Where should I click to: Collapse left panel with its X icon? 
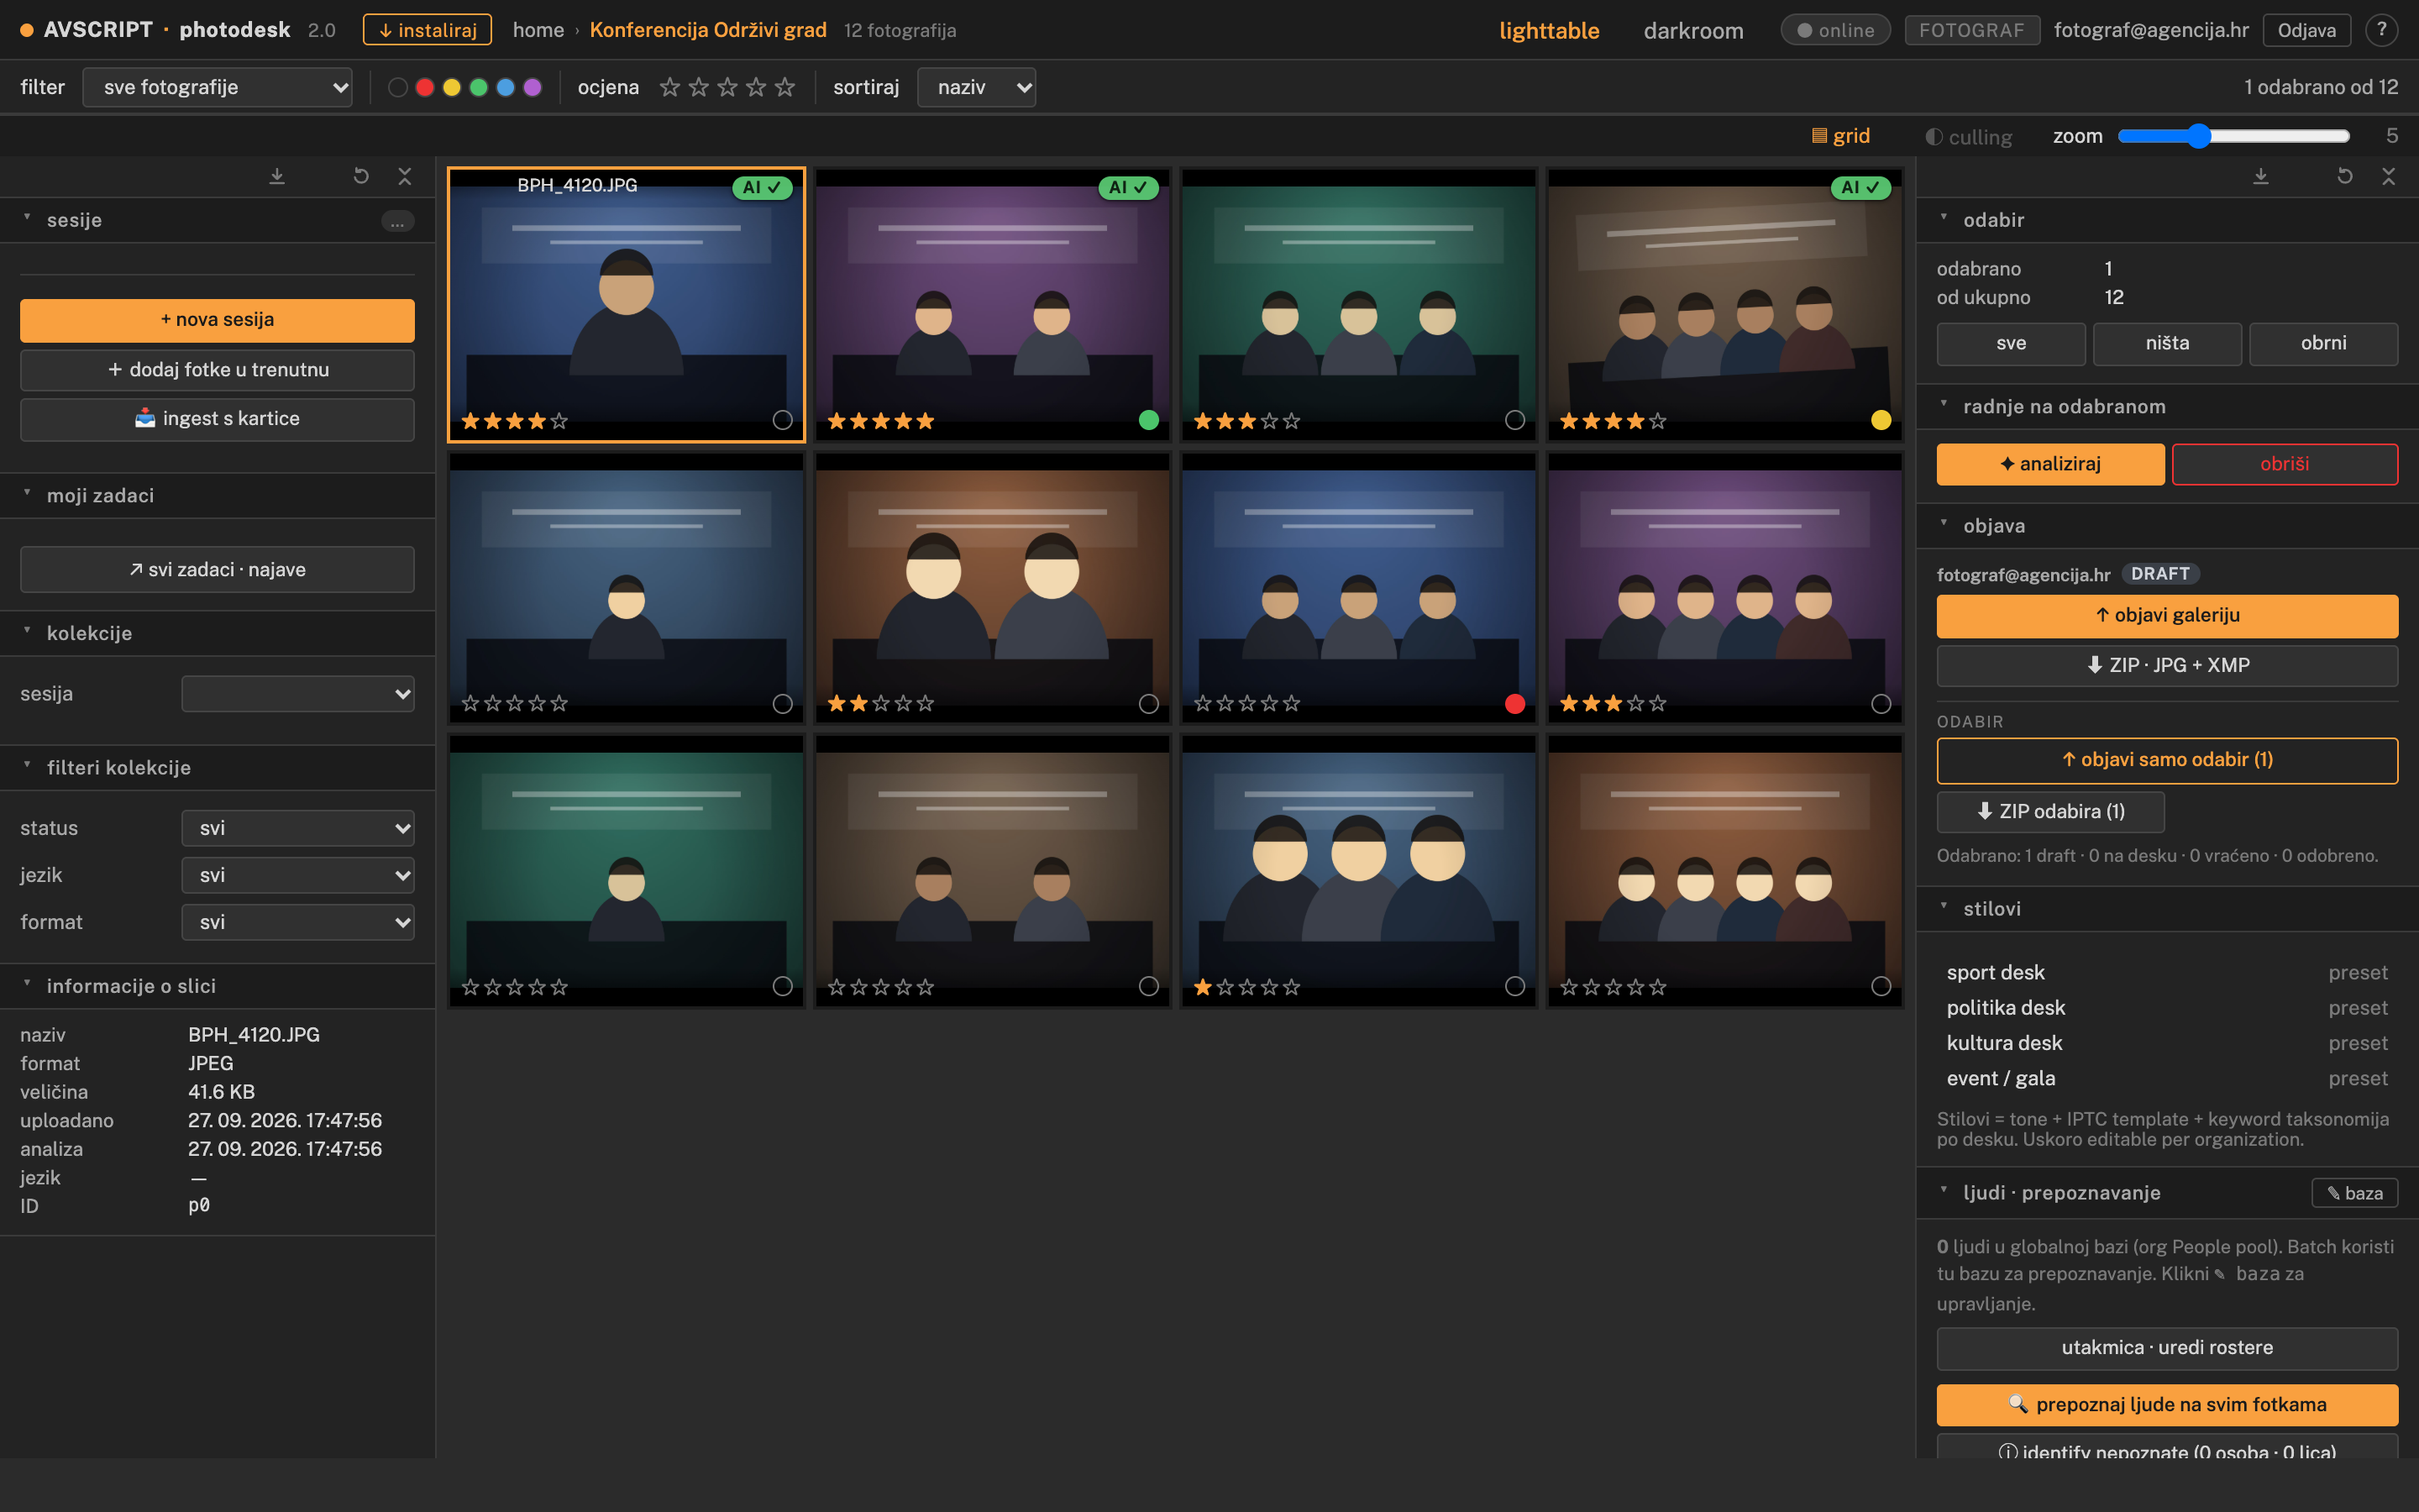pyautogui.click(x=405, y=176)
